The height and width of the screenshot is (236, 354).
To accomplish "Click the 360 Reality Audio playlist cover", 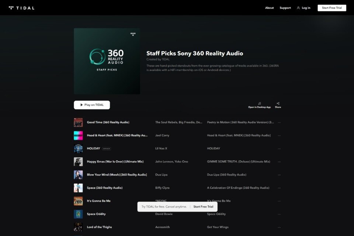I will (107, 61).
